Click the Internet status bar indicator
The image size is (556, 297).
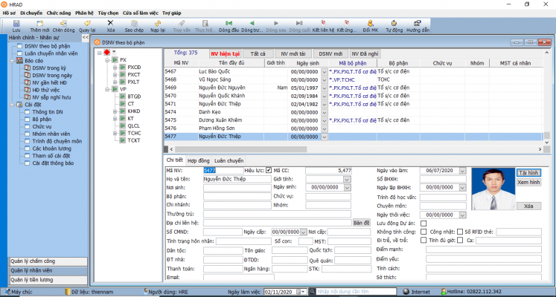tap(417, 292)
